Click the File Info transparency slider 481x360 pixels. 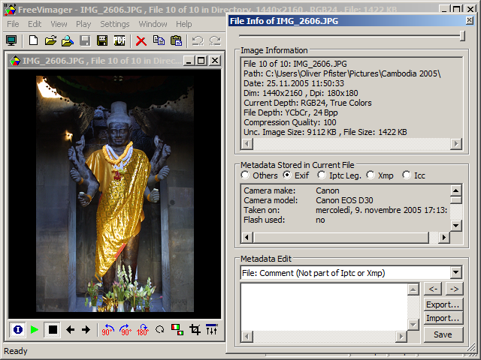[x=462, y=35]
